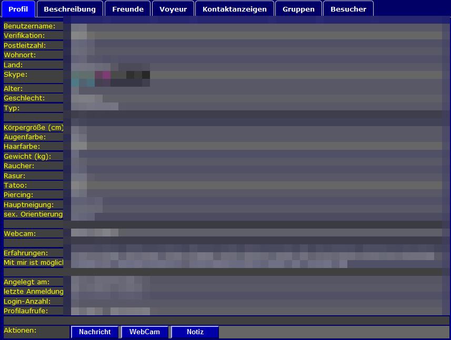The image size is (451, 340).
Task: Click the Hauptneigung label
Action: [28, 204]
